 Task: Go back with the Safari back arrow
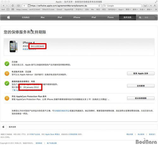pyautogui.click(x=3, y=6)
